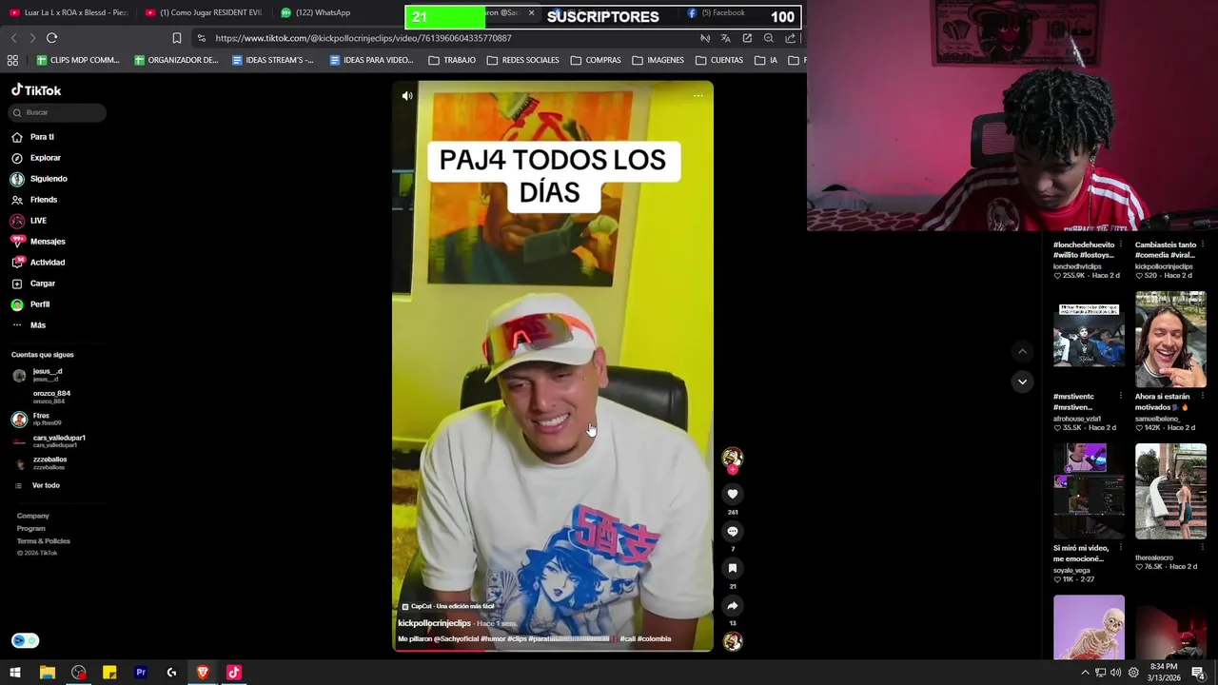Open the Friends section
Image resolution: width=1218 pixels, height=685 pixels.
pos(34,200)
